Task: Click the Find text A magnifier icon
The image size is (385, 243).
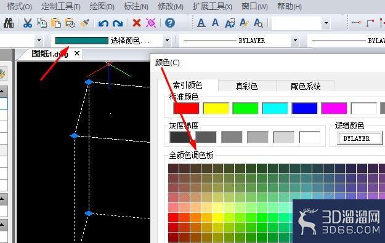Action: [x=258, y=23]
